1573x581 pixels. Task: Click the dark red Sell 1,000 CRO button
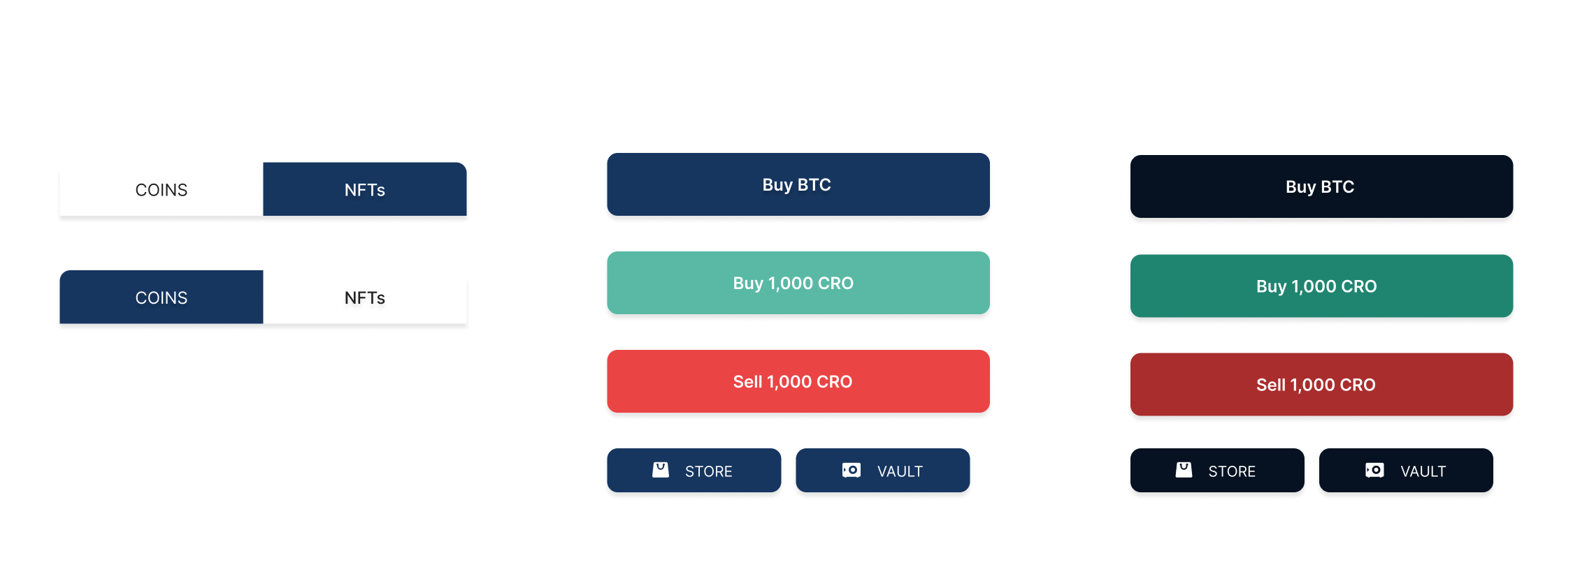pos(1321,384)
